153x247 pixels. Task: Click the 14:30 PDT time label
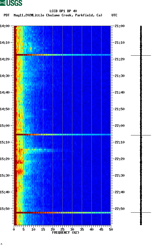coord(5,76)
